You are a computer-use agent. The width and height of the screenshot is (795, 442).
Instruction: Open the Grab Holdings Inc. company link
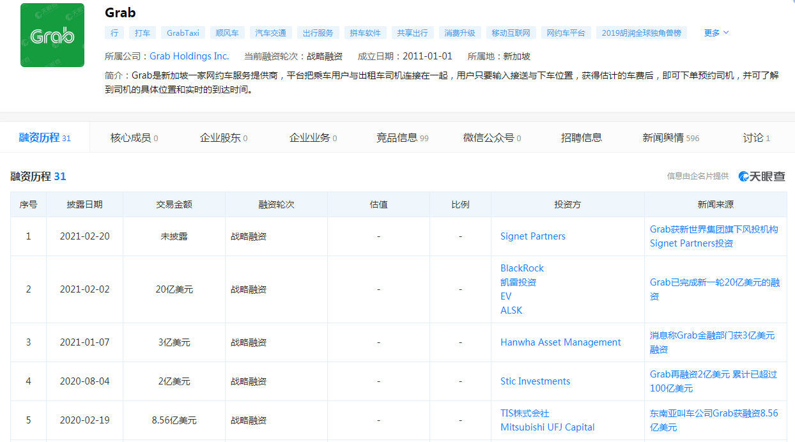(x=189, y=56)
